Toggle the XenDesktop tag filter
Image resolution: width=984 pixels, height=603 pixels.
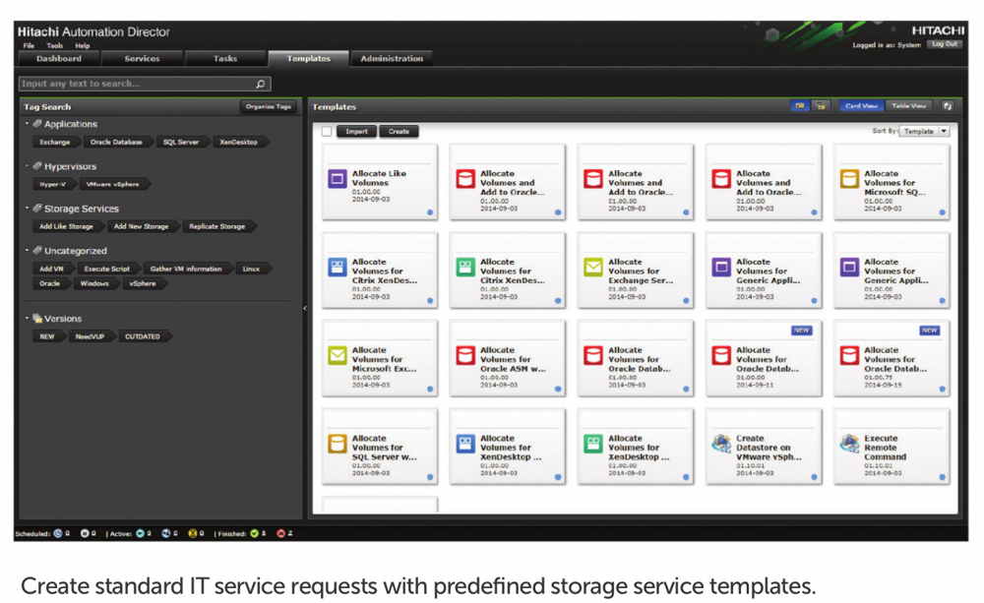pos(239,142)
